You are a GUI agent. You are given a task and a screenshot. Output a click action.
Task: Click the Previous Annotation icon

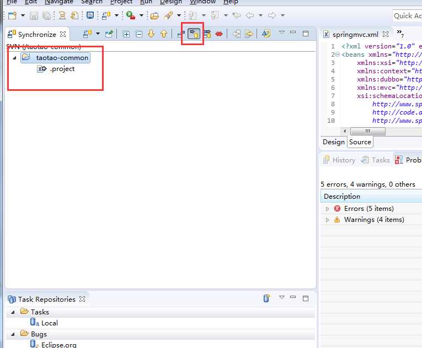click(x=215, y=15)
